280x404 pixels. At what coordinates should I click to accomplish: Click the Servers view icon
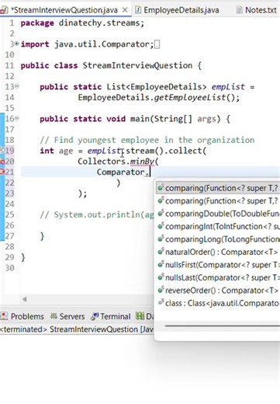tap(54, 316)
